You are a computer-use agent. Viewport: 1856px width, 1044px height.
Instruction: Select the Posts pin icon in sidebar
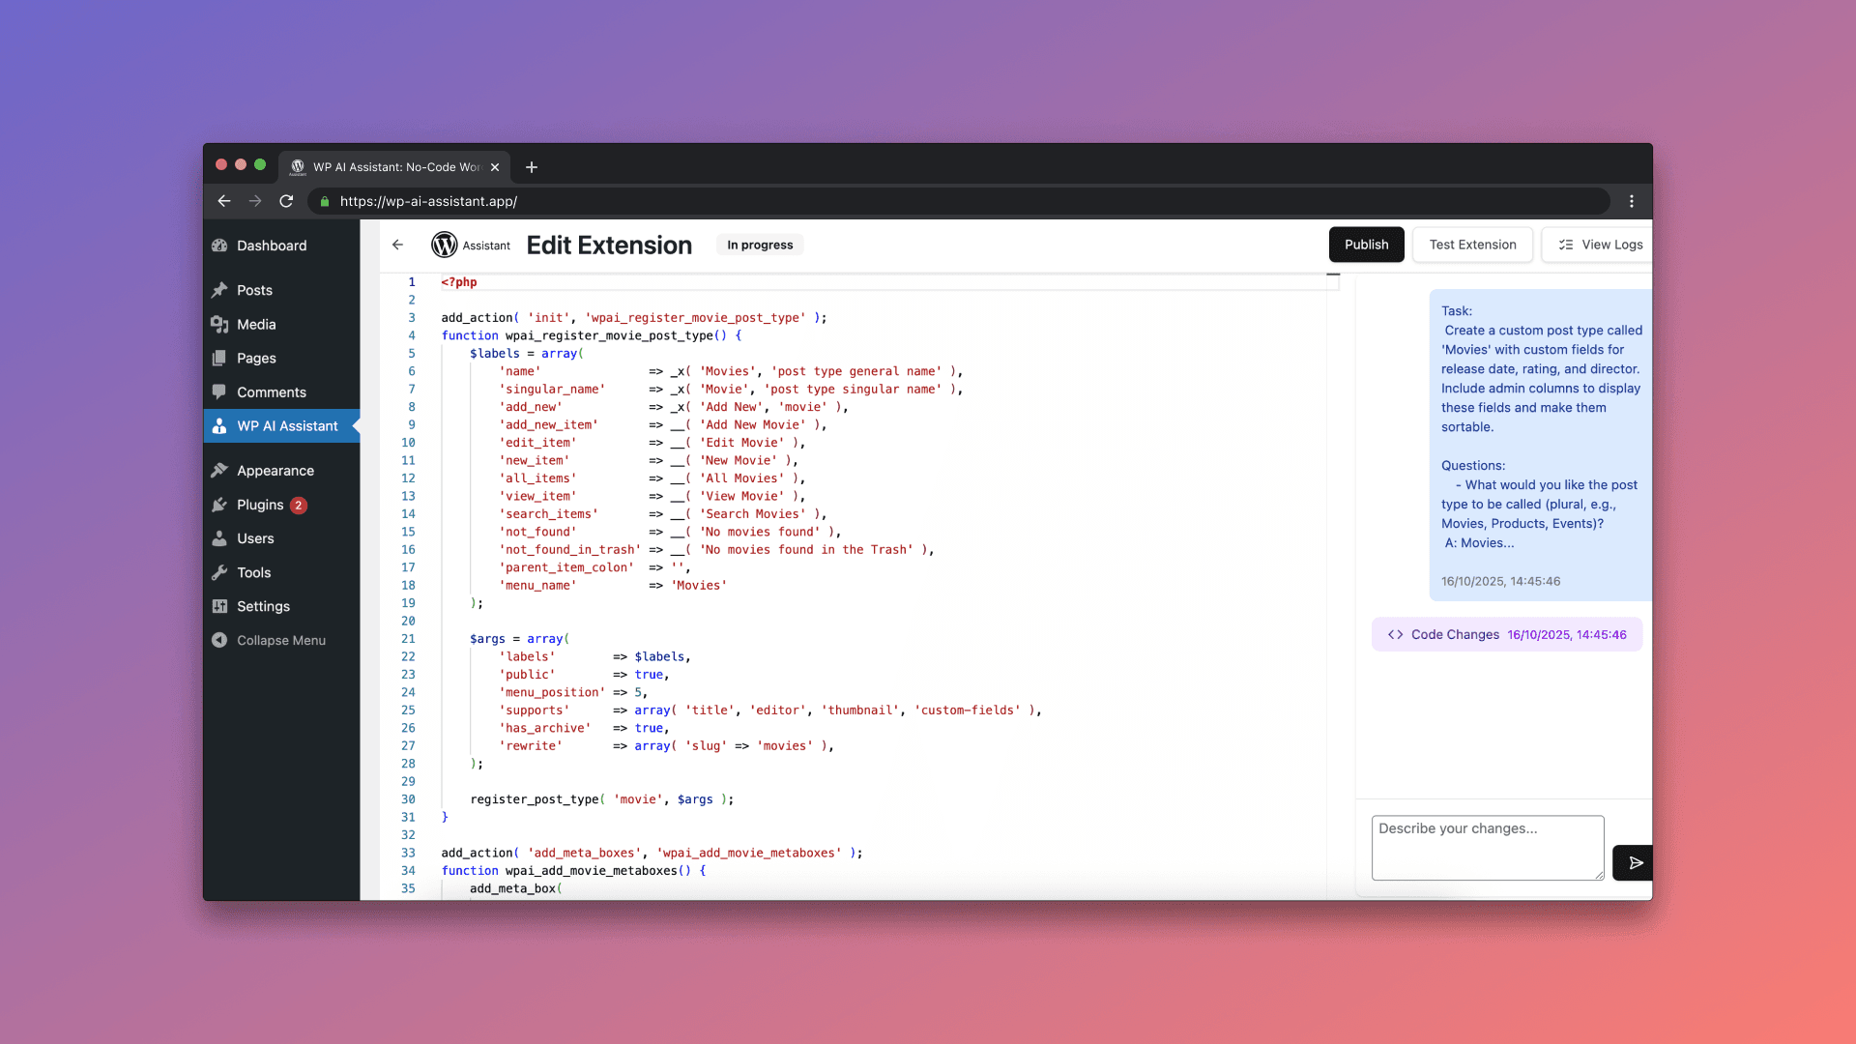coord(220,290)
